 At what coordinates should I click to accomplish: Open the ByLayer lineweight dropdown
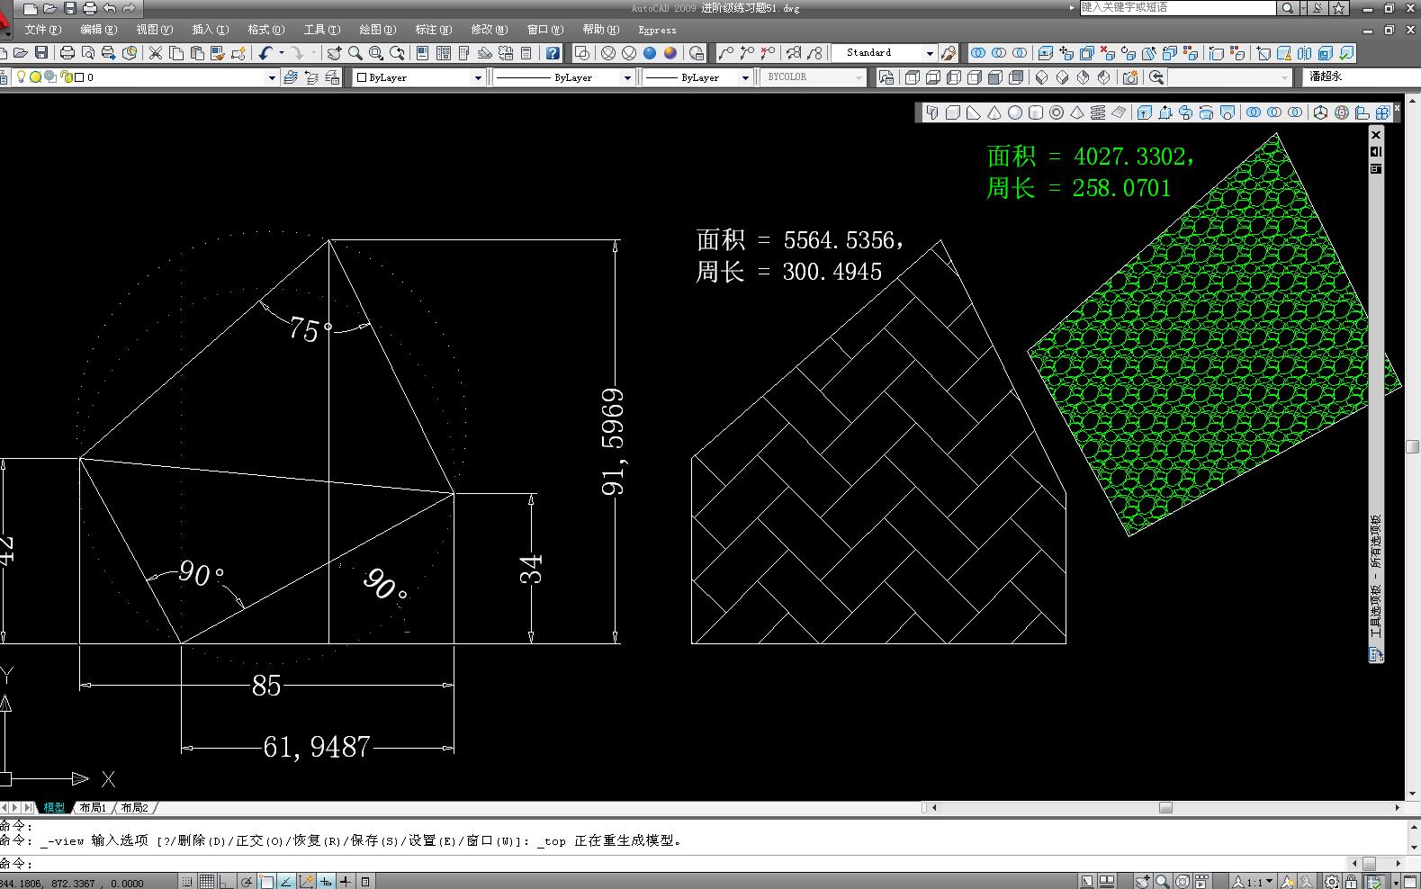745,77
